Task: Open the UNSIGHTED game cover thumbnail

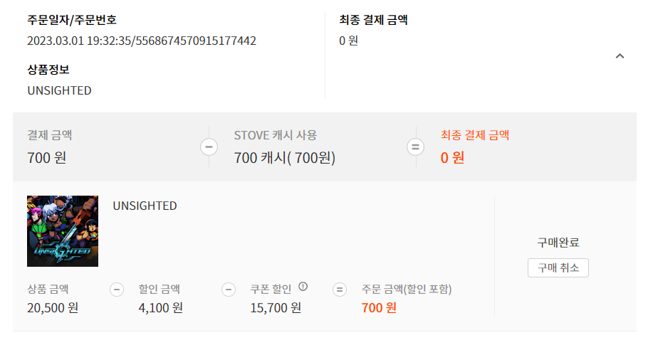Action: 63,231
